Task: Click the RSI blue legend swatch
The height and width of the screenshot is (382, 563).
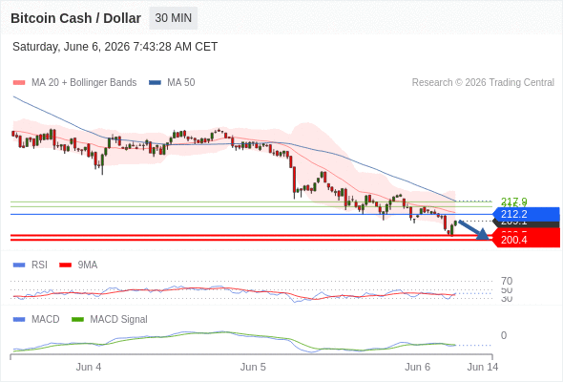Action: pos(19,265)
